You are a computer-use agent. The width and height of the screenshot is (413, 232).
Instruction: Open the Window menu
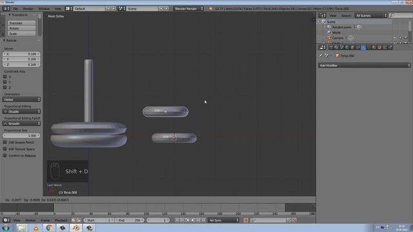tap(44, 8)
